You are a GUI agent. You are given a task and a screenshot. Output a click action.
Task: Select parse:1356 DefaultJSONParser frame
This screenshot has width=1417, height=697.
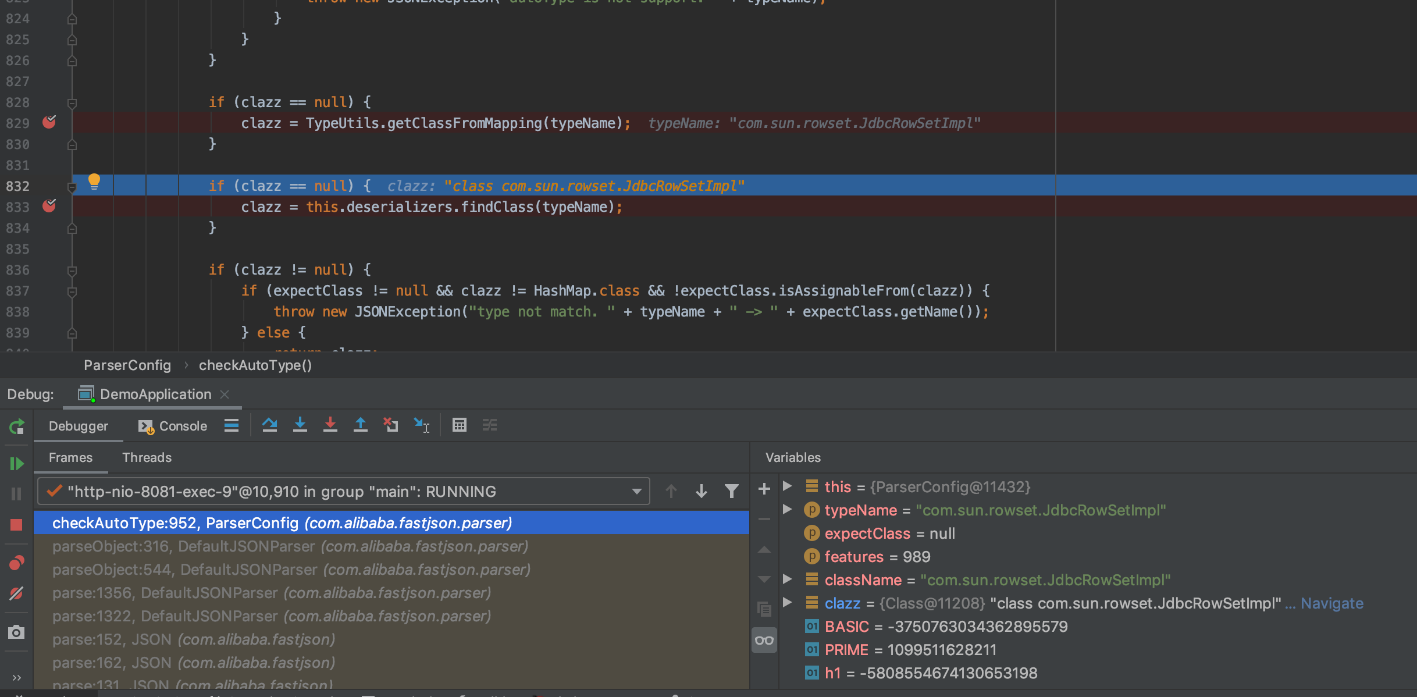pos(391,592)
